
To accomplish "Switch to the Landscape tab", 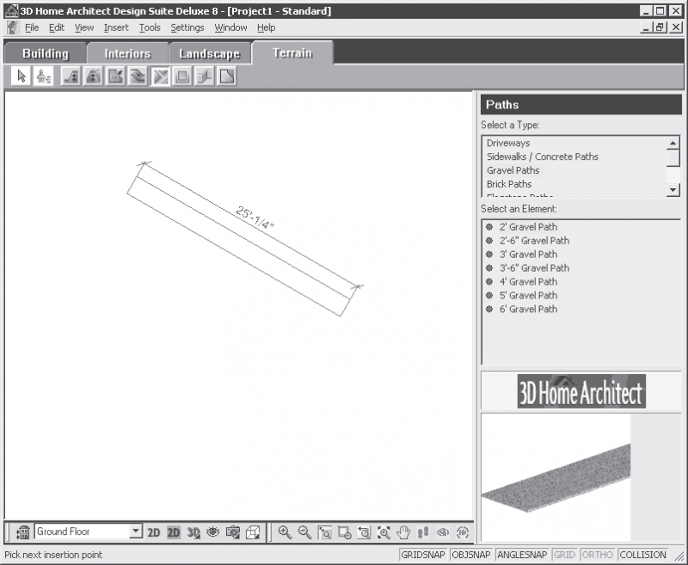I will pos(210,53).
